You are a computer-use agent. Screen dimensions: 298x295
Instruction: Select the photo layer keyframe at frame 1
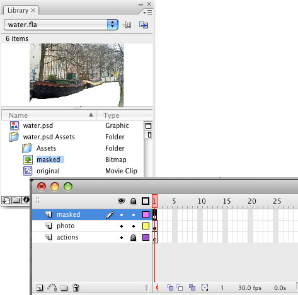click(x=155, y=226)
